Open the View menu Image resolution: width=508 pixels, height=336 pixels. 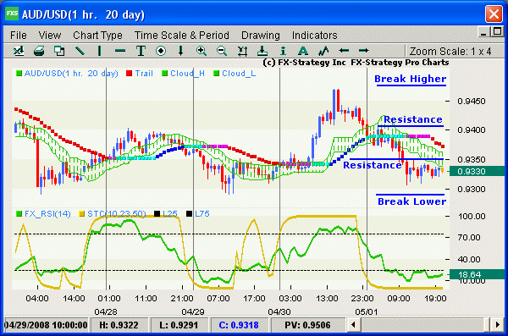coord(50,35)
